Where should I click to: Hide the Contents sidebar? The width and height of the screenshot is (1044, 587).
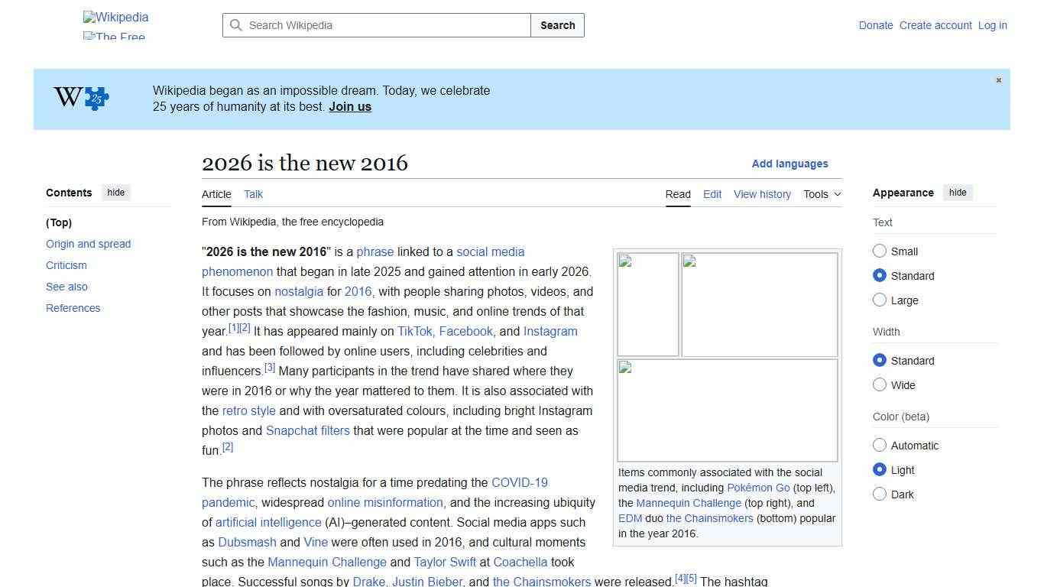tap(115, 193)
